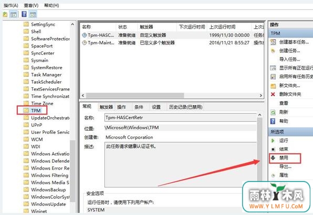Click the Tpm-HASC task clock icon

pos(85,35)
